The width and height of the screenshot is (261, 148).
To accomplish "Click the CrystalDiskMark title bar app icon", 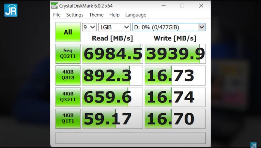I will tap(55, 6).
